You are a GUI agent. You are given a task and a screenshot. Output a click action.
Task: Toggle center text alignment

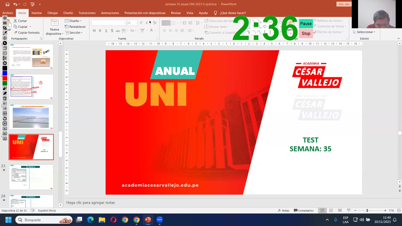coord(170,30)
